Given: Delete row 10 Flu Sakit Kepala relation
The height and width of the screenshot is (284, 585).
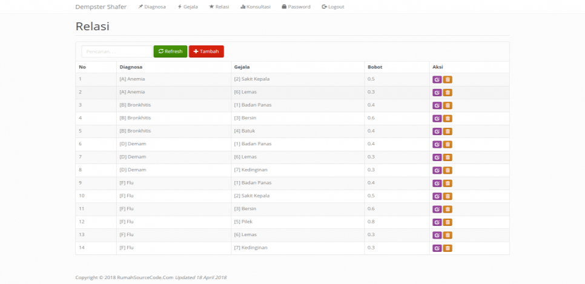Looking at the screenshot, I should click(x=448, y=197).
